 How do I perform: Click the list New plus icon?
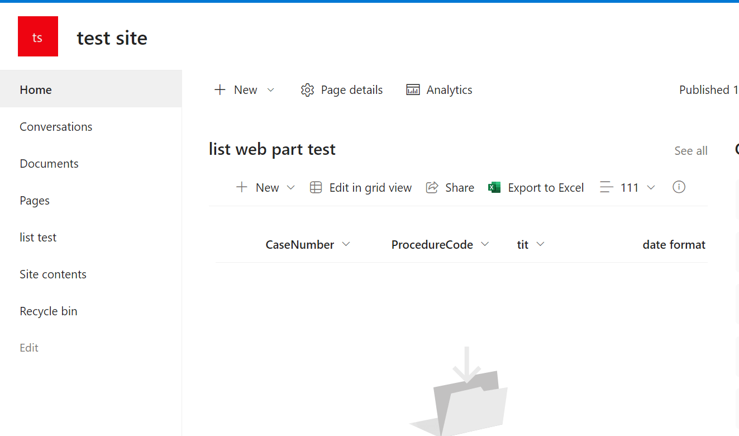coord(242,187)
